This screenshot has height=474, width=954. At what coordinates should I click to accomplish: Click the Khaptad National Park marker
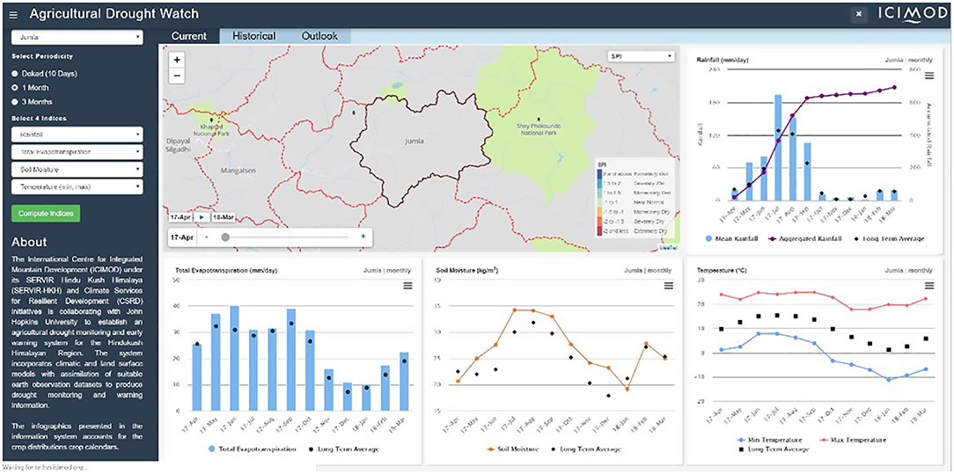tap(211, 120)
